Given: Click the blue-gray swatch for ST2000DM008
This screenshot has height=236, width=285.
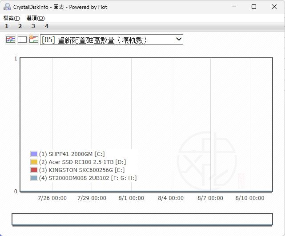Looking at the screenshot, I should (34, 178).
